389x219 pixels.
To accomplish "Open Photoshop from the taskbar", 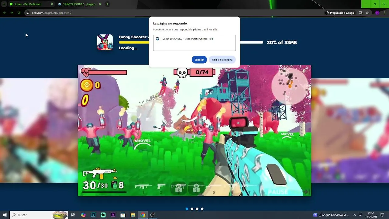I will point(93,215).
